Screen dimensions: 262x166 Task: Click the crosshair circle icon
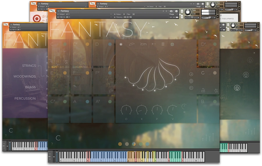172,44
